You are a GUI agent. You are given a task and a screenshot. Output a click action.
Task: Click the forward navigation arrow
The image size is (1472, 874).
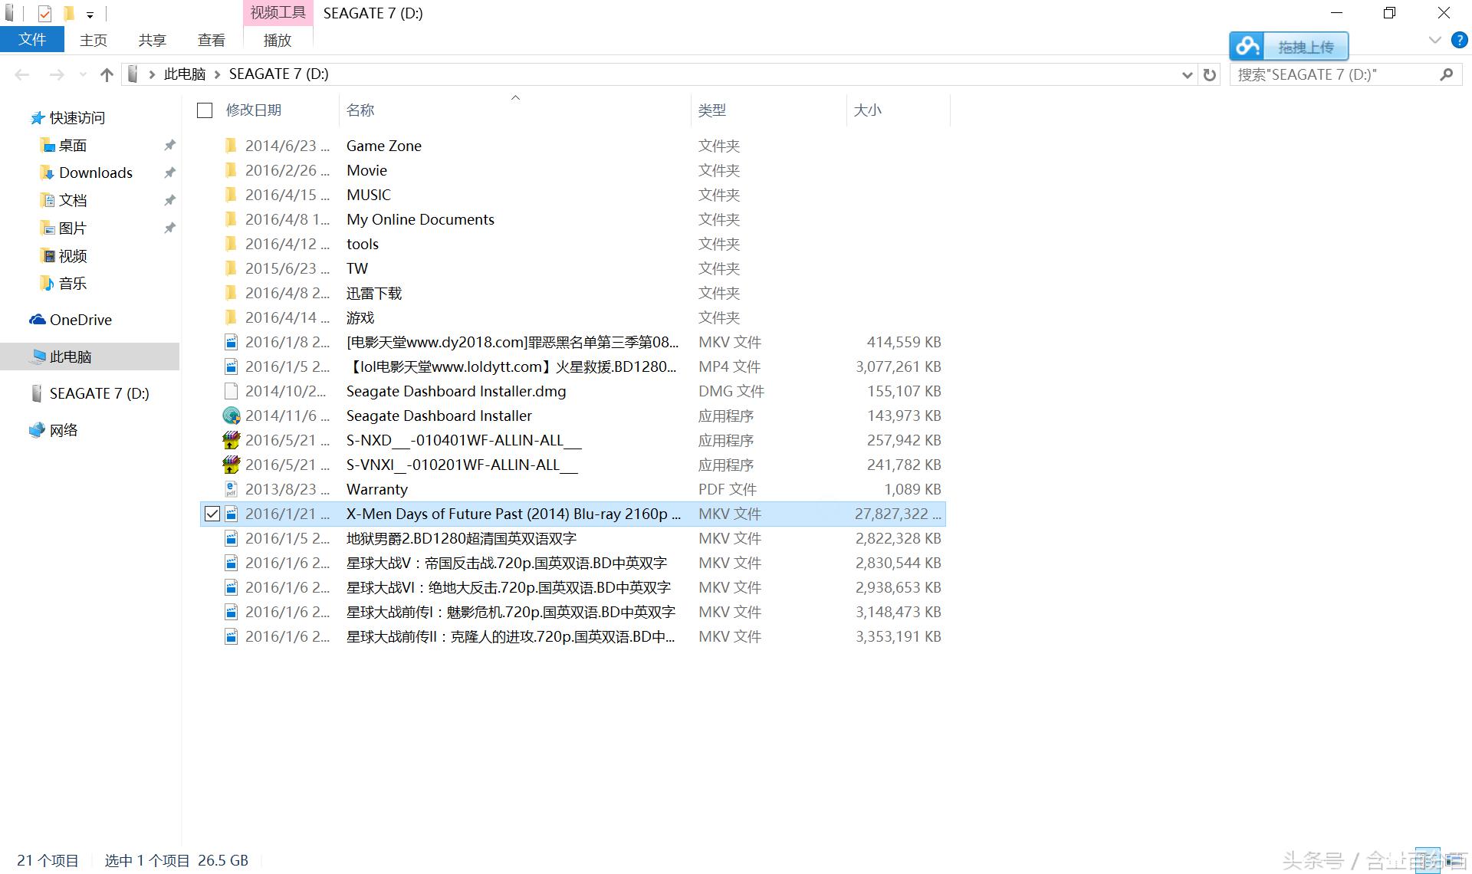57,74
